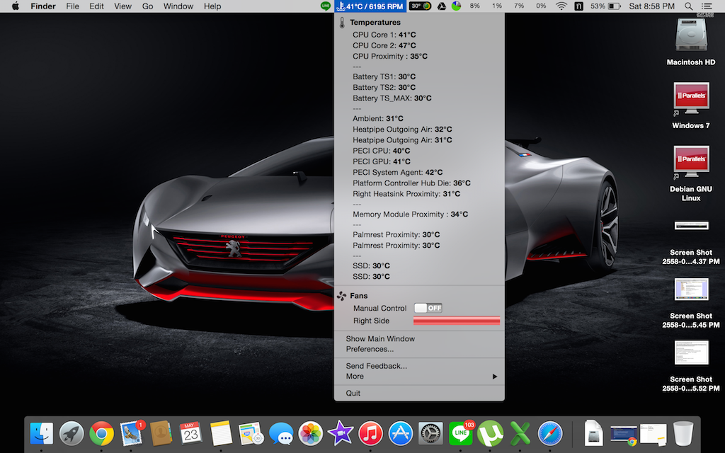
Task: Click Show Main Window
Action: 380,339
